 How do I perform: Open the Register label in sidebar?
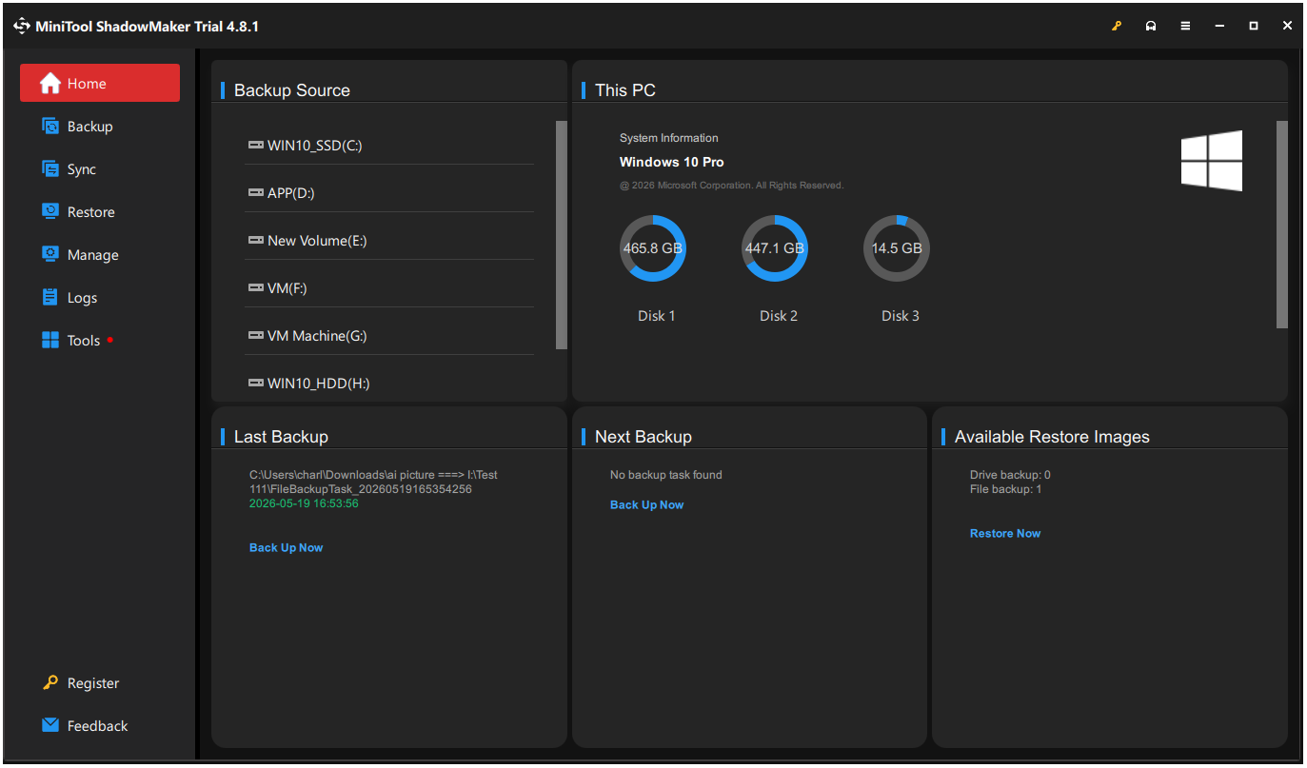click(x=93, y=683)
